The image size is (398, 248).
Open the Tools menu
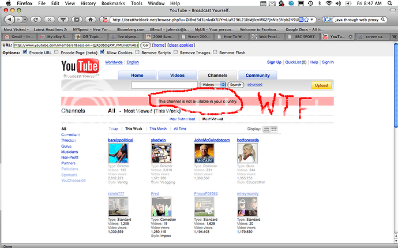tap(136, 3)
